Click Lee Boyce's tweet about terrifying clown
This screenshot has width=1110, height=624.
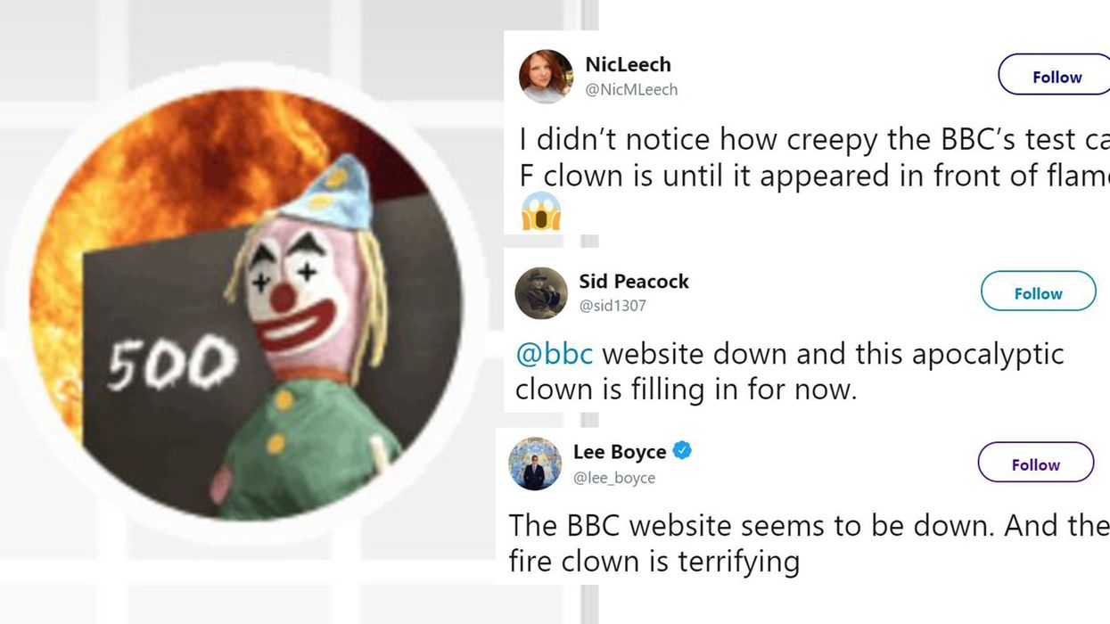click(x=802, y=543)
